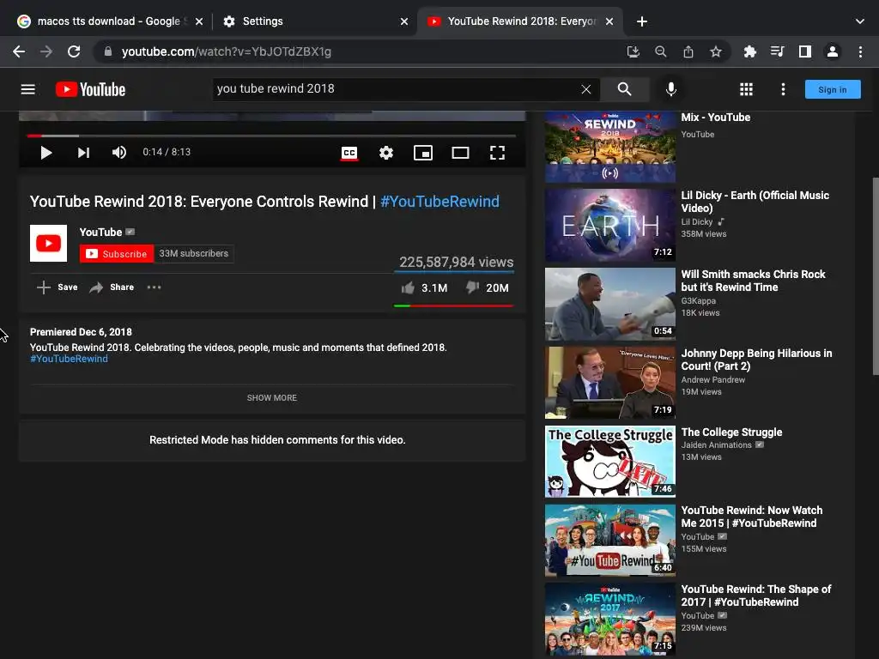
Task: Select the YouTube Rewind 2018 tab
Action: (x=519, y=21)
